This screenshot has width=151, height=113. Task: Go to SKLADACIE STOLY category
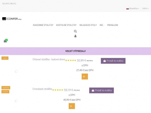point(88,25)
